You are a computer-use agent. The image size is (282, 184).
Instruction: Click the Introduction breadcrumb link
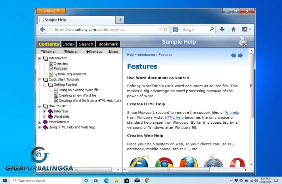coord(146,55)
